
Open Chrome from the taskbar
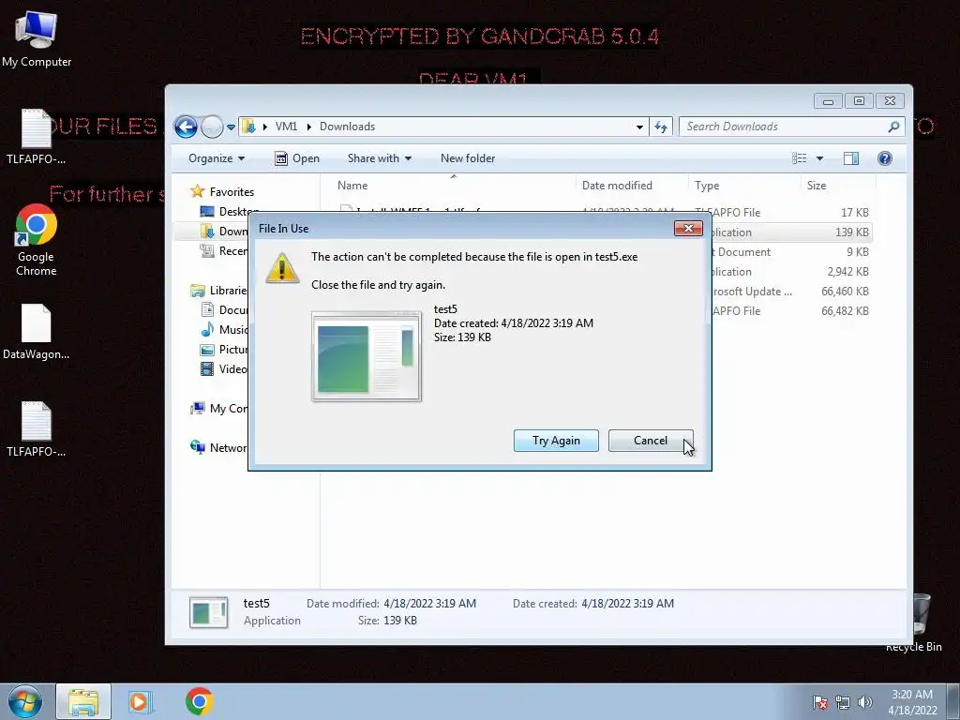[199, 701]
